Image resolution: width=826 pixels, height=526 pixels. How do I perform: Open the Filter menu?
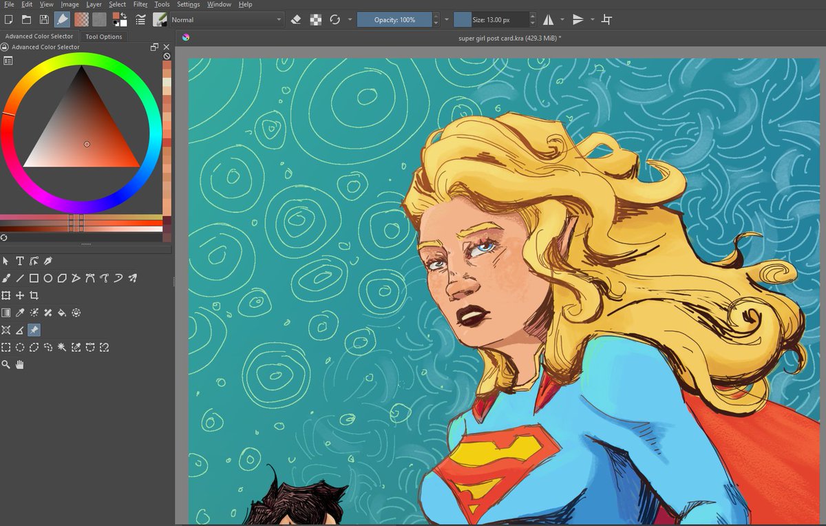[x=140, y=4]
